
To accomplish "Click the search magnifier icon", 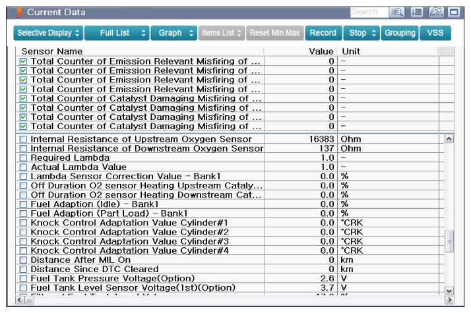I will click(x=396, y=13).
